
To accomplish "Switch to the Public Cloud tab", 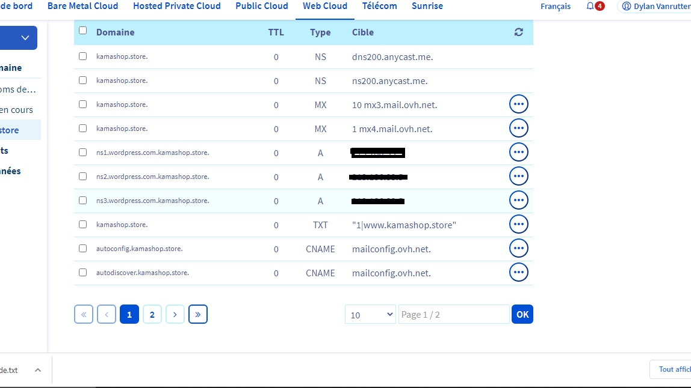I will [261, 6].
